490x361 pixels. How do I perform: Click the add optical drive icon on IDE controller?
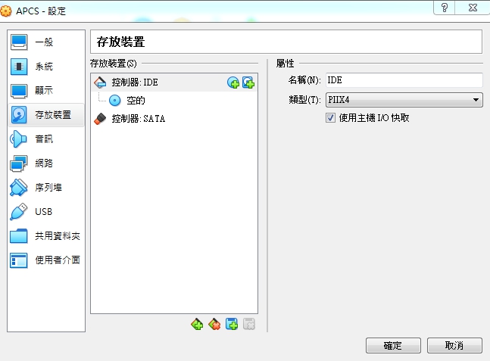coord(233,82)
